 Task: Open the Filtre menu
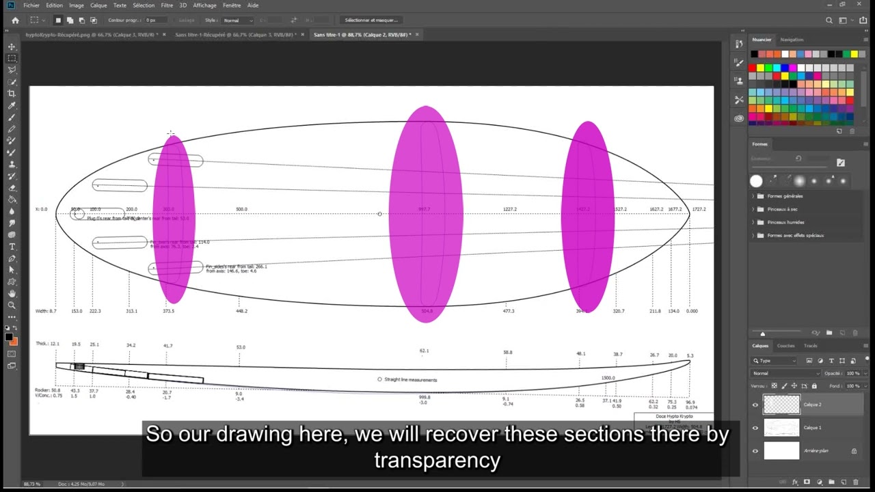[167, 5]
